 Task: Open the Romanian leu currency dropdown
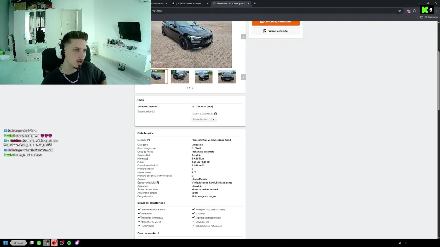coord(204,119)
